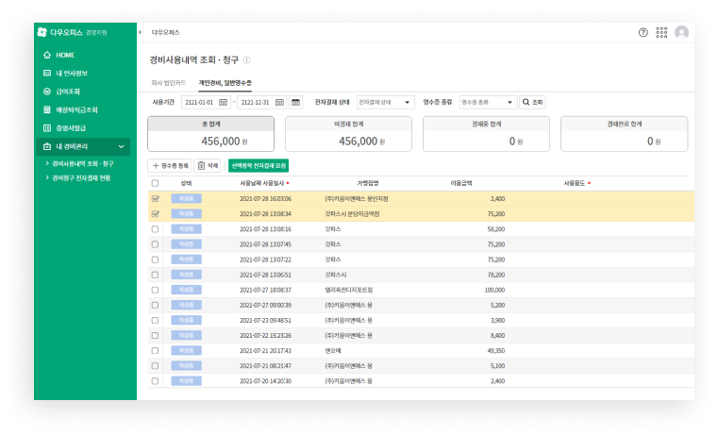Image resolution: width=718 pixels, height=435 pixels.
Task: Check the 2021-07-28 13:07:22 row checkbox
Action: (156, 259)
